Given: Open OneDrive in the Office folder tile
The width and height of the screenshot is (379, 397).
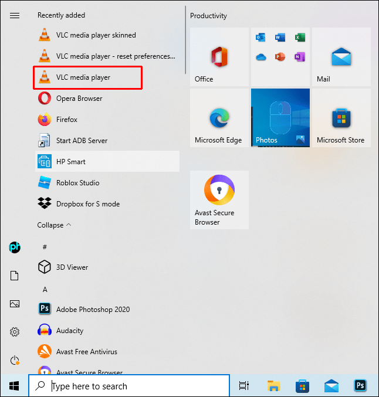Looking at the screenshot, I should point(260,57).
